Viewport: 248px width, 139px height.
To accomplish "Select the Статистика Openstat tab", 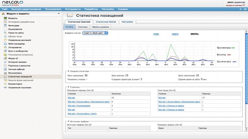I will pyautogui.click(x=79, y=22).
